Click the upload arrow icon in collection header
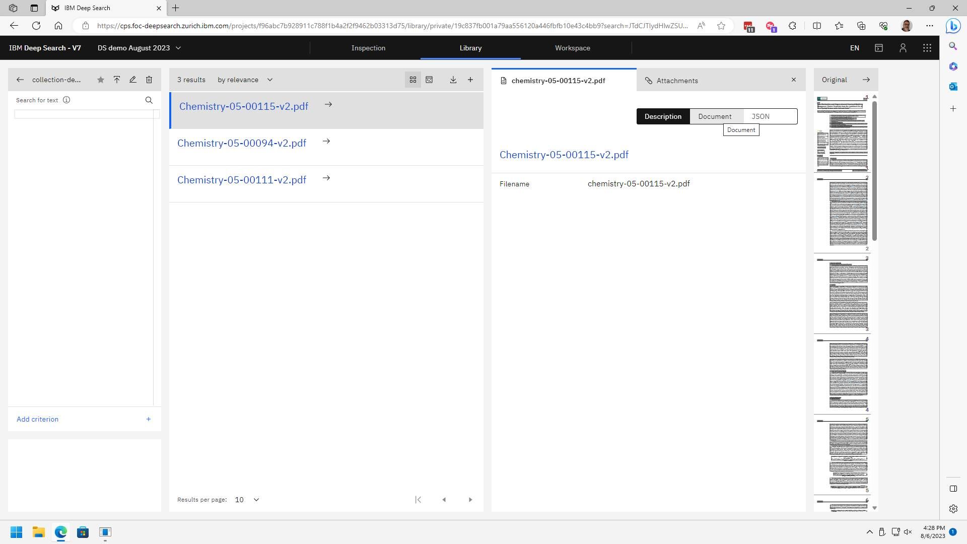967x544 pixels. [117, 80]
